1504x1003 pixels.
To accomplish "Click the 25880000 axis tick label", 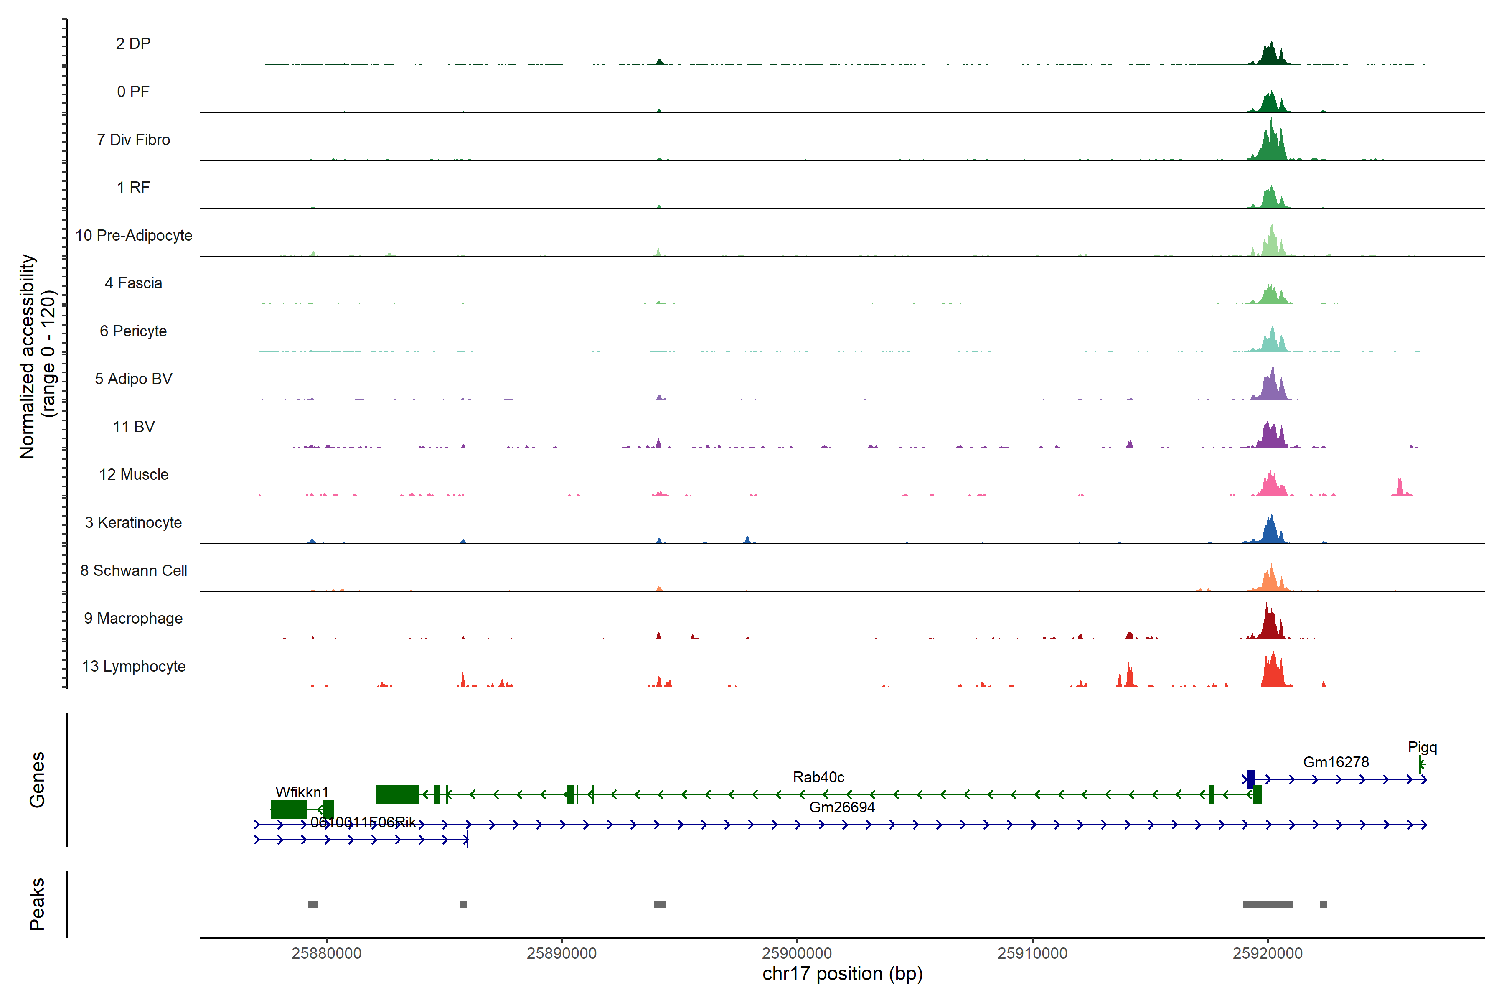I will pos(326,953).
